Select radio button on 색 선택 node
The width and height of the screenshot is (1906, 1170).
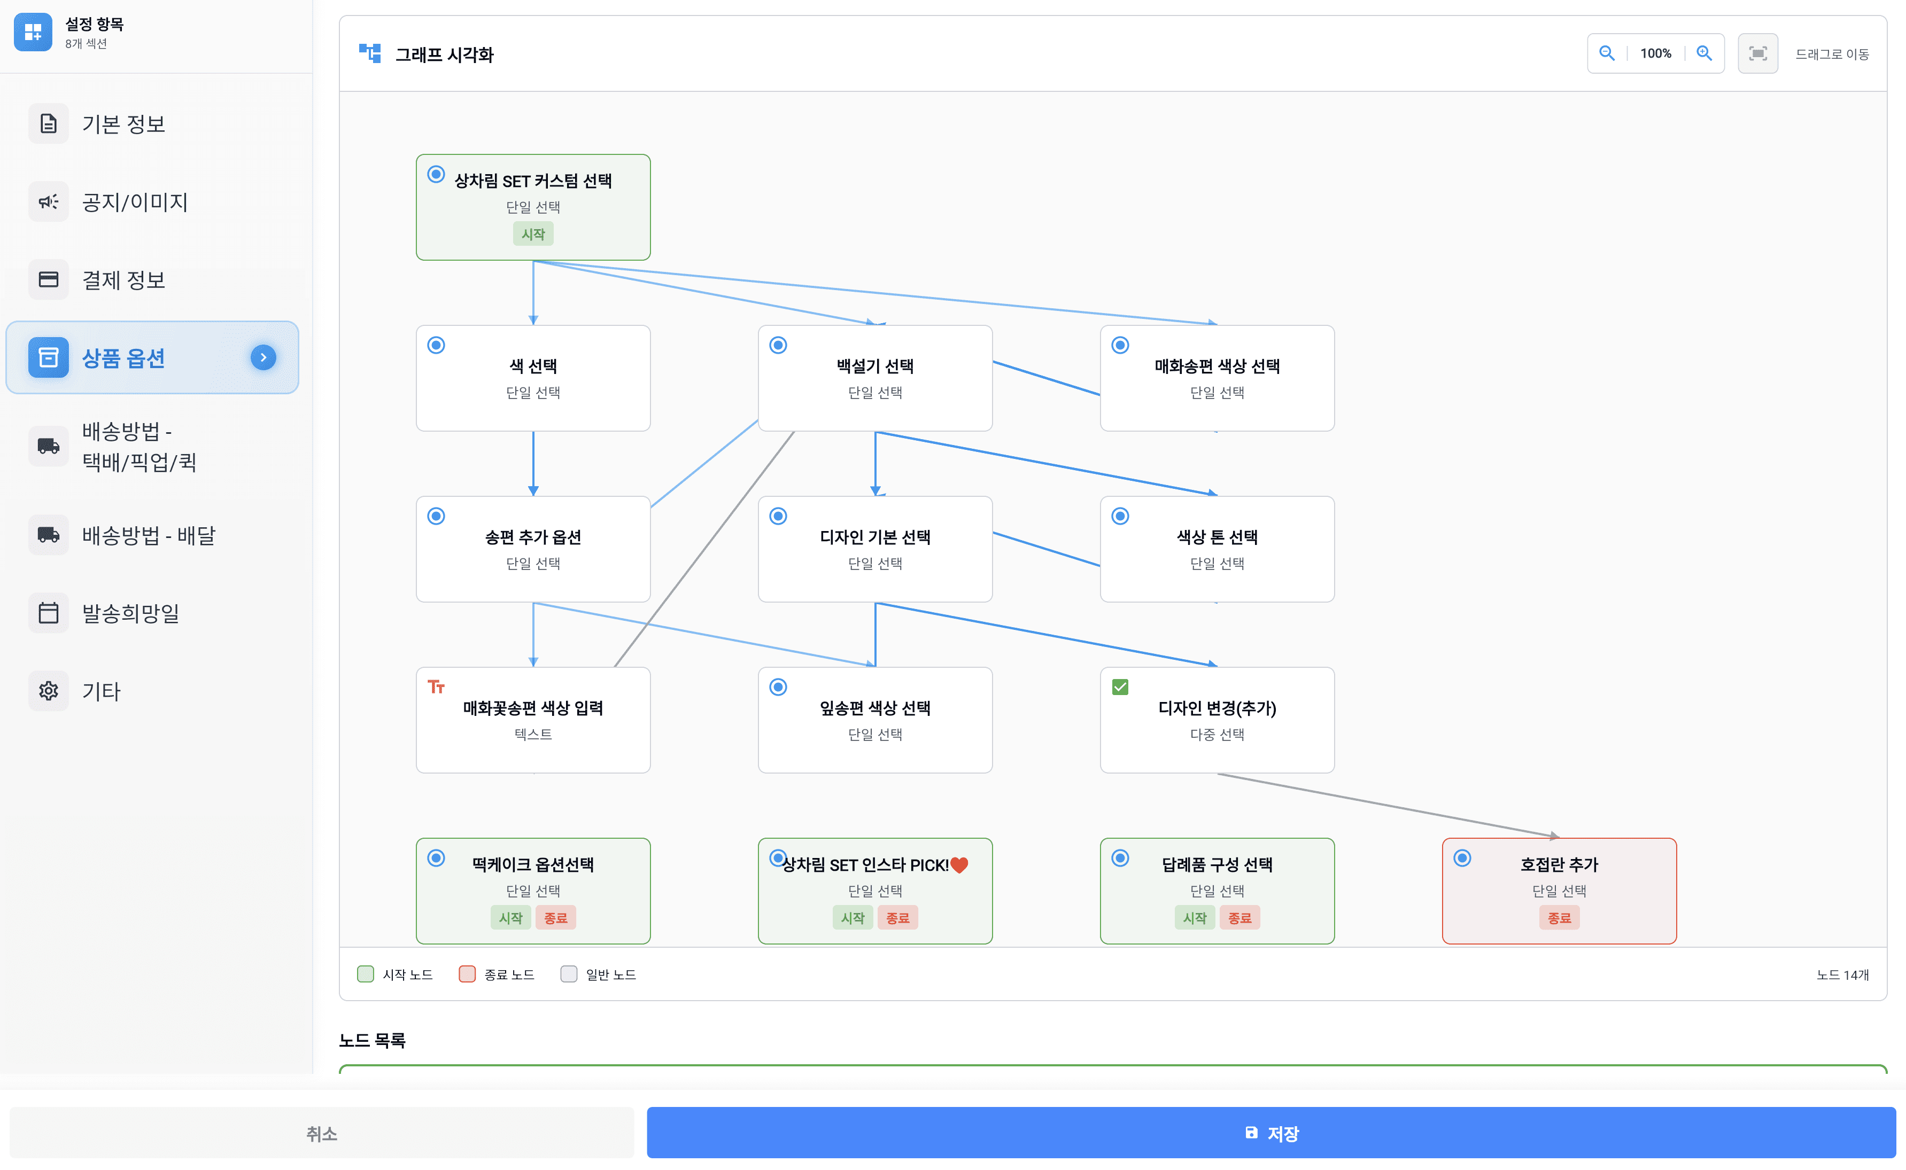pos(436,345)
